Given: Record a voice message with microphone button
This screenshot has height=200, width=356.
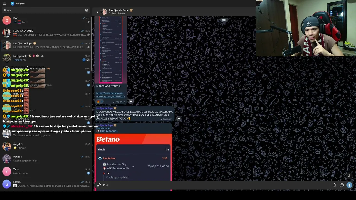Looking at the screenshot, I should click(349, 185).
